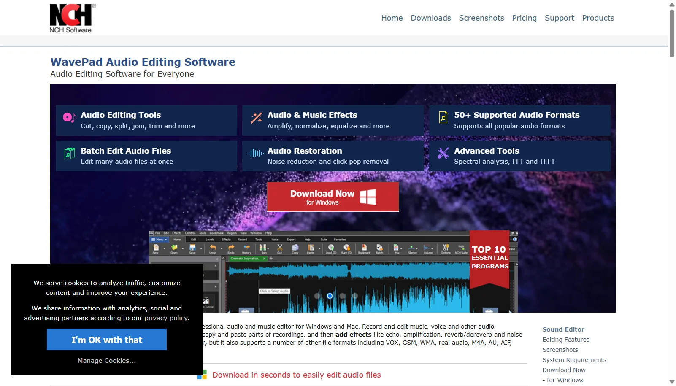Click the 'add effects' bold text link

[354, 335]
